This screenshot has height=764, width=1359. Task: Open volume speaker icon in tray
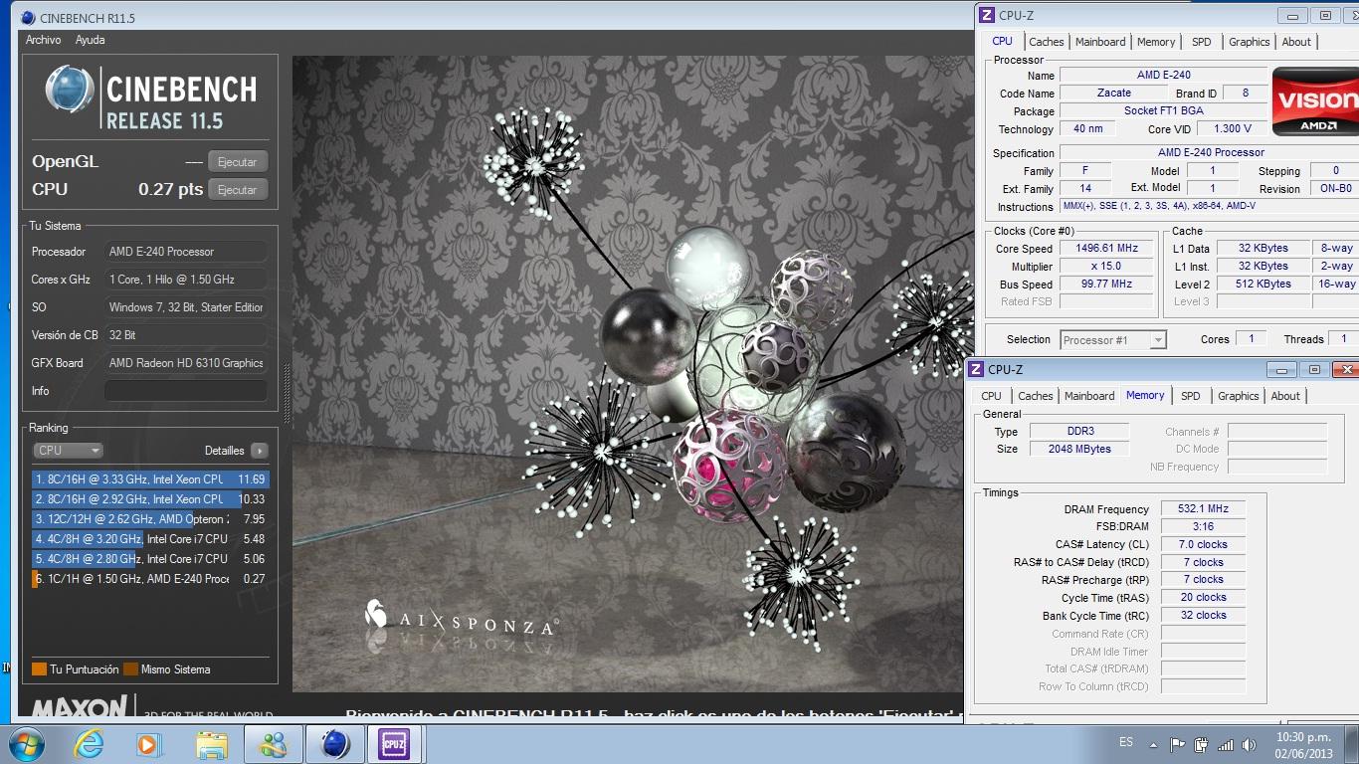coord(1250,744)
